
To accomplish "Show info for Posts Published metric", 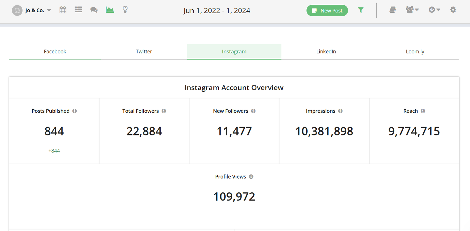I will point(75,111).
